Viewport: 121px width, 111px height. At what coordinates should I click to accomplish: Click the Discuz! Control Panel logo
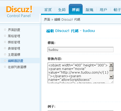click(19, 12)
